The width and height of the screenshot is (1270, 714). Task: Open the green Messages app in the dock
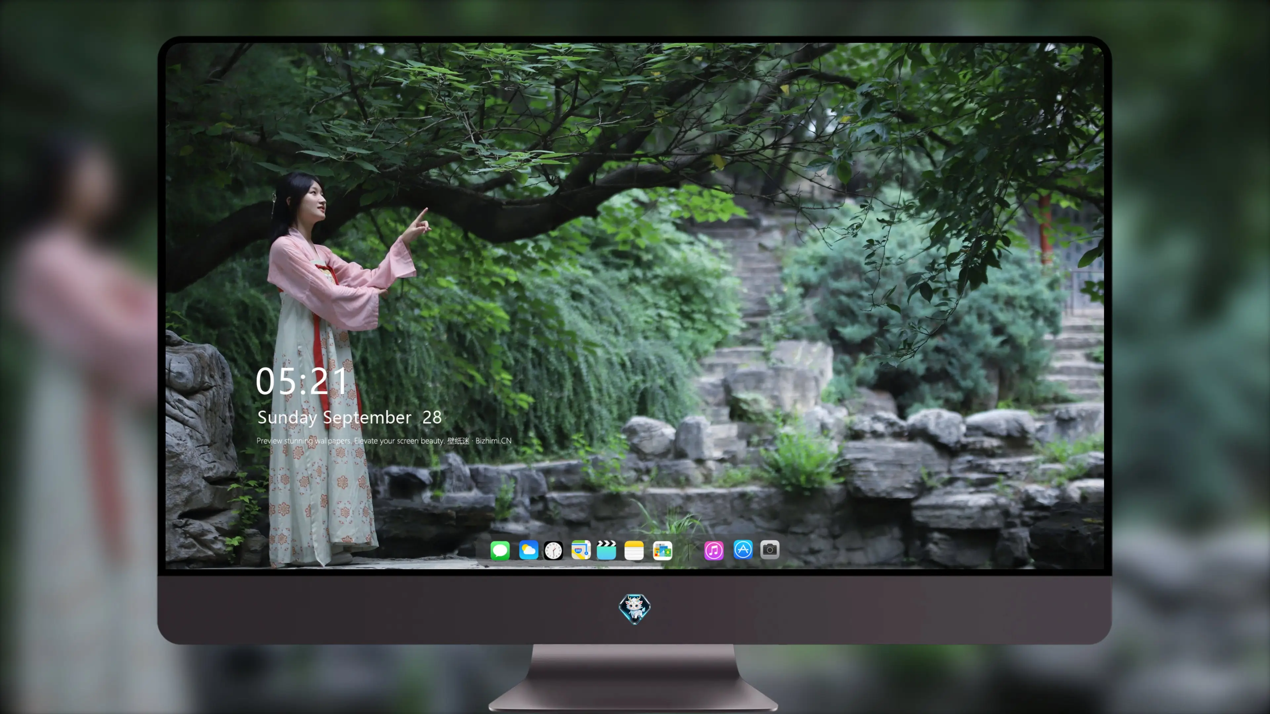tap(500, 550)
